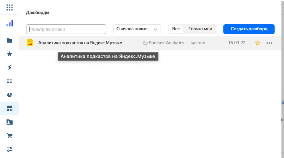Open Datasets list icon in sidebar

9,81
